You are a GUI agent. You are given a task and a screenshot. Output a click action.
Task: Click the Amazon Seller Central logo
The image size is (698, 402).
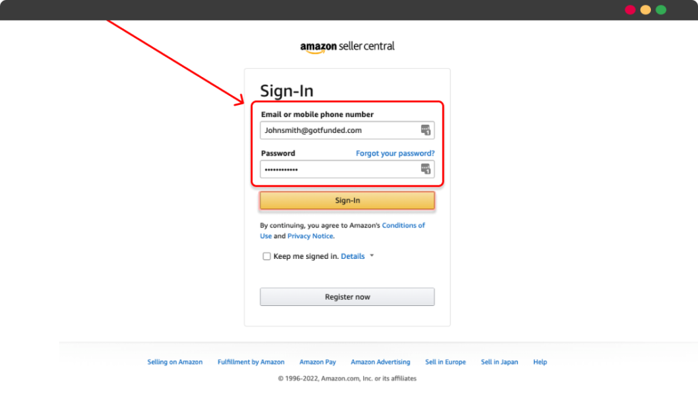pyautogui.click(x=347, y=47)
